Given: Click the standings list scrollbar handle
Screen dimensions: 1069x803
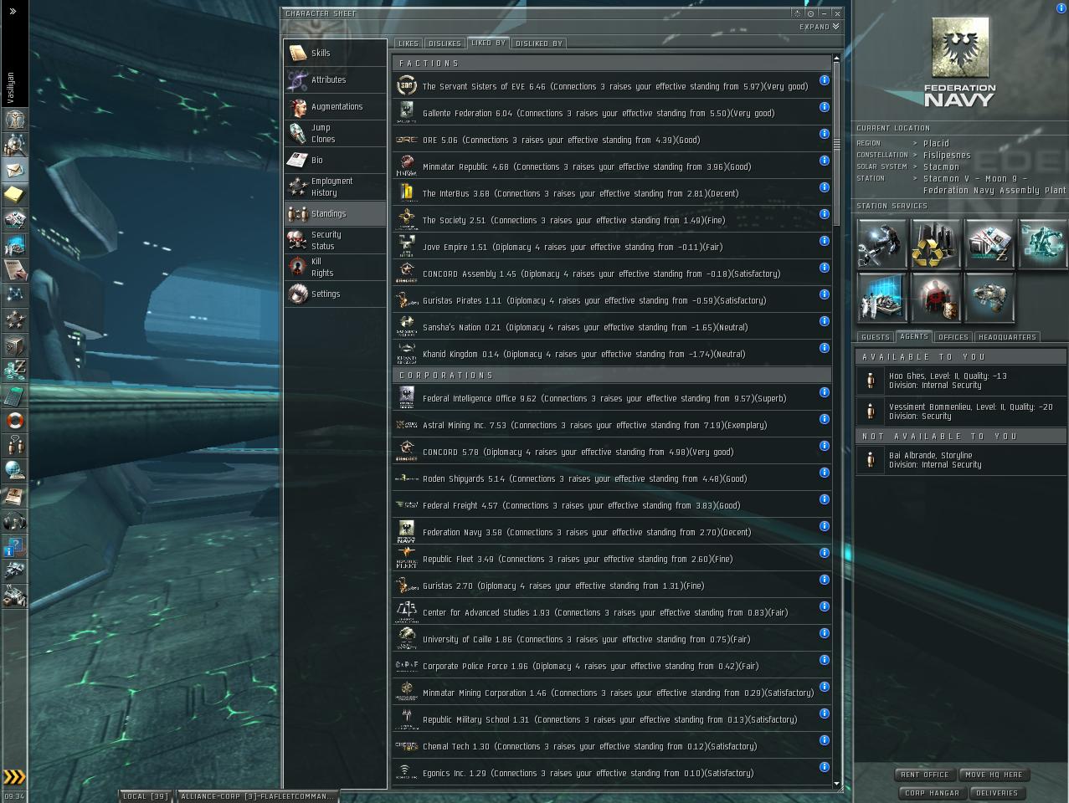Looking at the screenshot, I should pyautogui.click(x=835, y=144).
